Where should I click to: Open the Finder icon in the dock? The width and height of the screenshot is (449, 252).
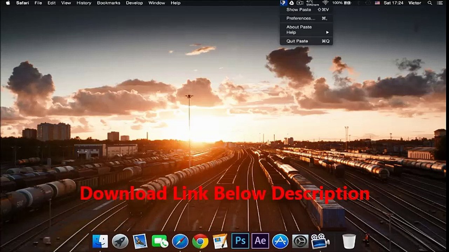pyautogui.click(x=100, y=241)
